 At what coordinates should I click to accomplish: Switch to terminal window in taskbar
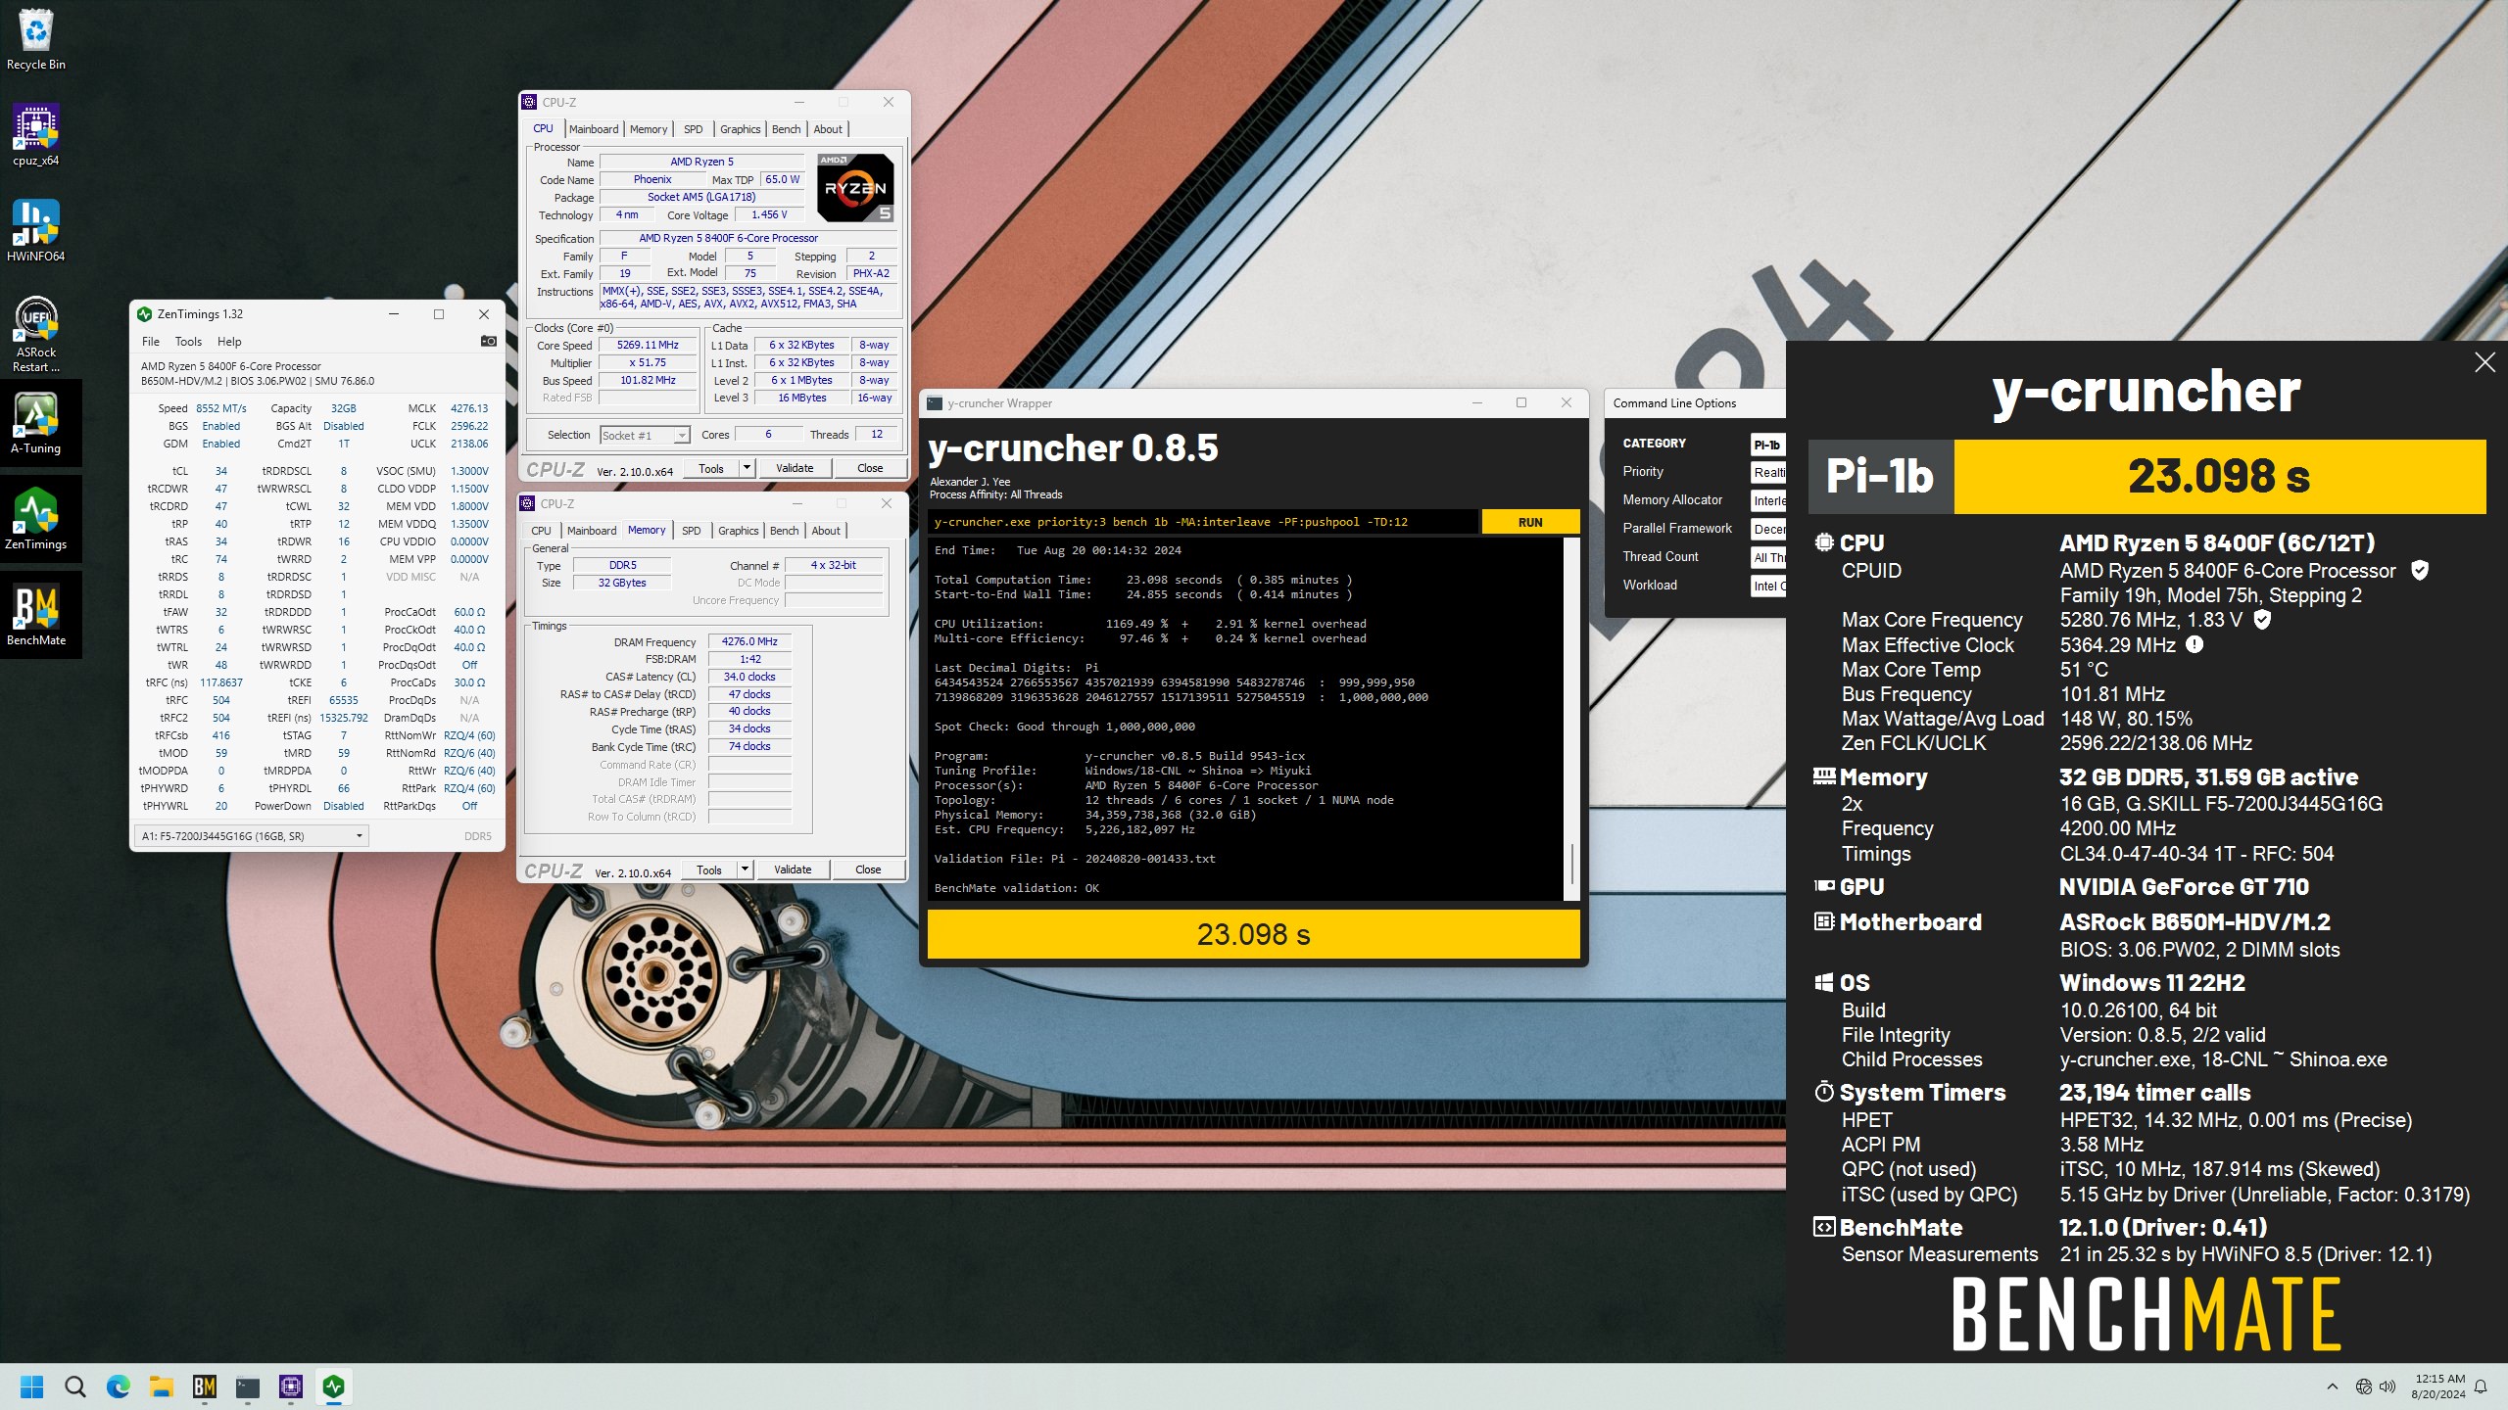[248, 1386]
